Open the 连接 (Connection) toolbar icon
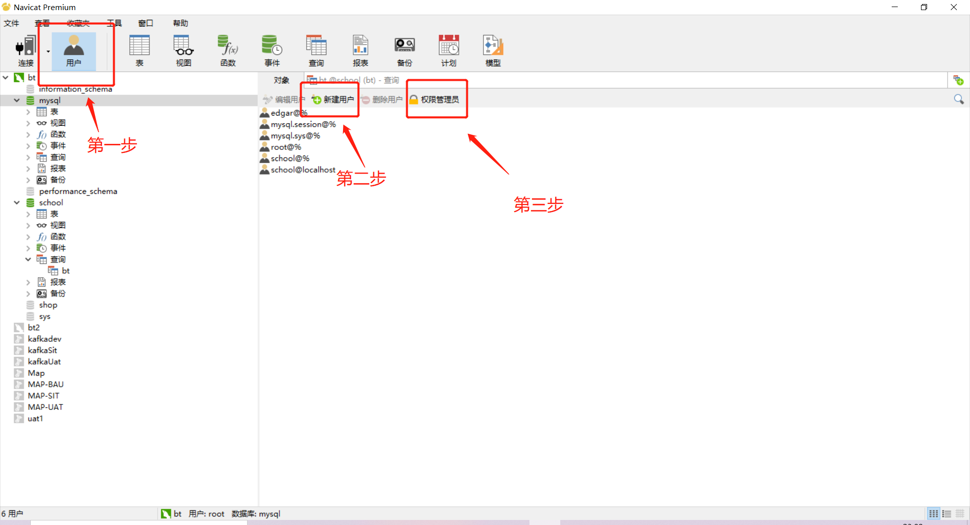This screenshot has height=525, width=970. click(26, 51)
